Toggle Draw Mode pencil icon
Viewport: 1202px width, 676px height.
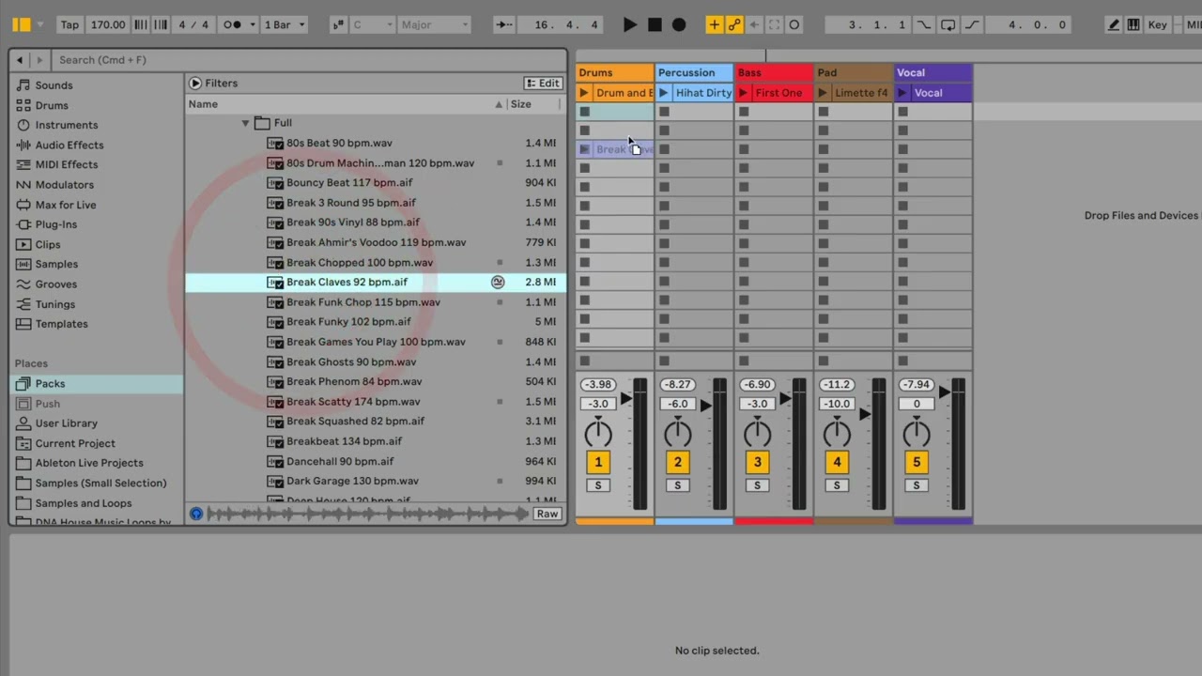(x=1114, y=24)
